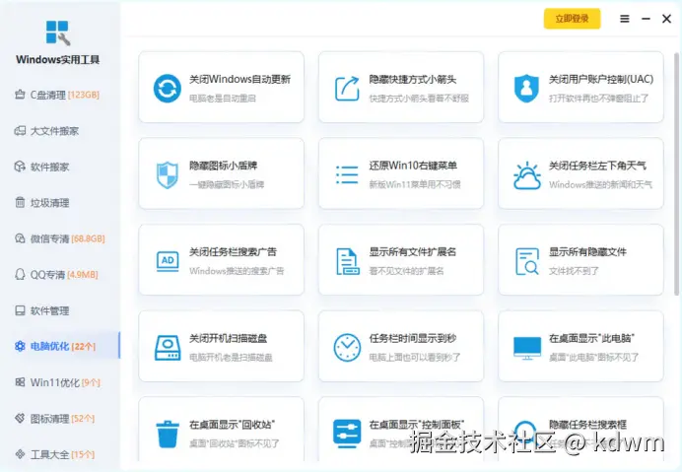This screenshot has width=682, height=472.
Task: Click 在桌面显示"此电脑" title text
Action: (x=591, y=338)
